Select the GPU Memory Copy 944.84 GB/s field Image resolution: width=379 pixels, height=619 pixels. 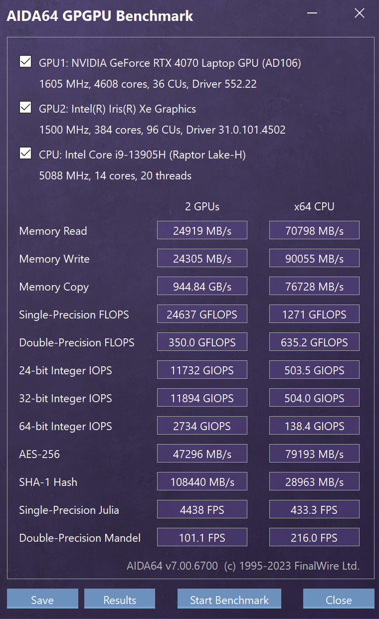point(202,286)
